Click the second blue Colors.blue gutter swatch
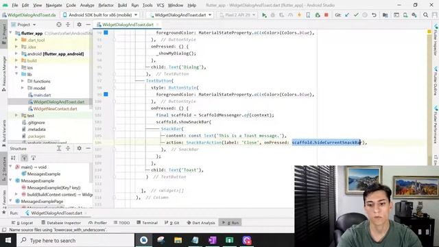 coord(106,94)
